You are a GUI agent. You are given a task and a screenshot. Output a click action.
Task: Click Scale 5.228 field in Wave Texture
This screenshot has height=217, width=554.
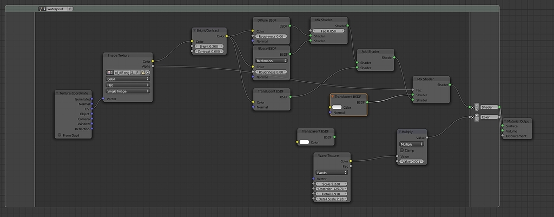click(x=332, y=184)
